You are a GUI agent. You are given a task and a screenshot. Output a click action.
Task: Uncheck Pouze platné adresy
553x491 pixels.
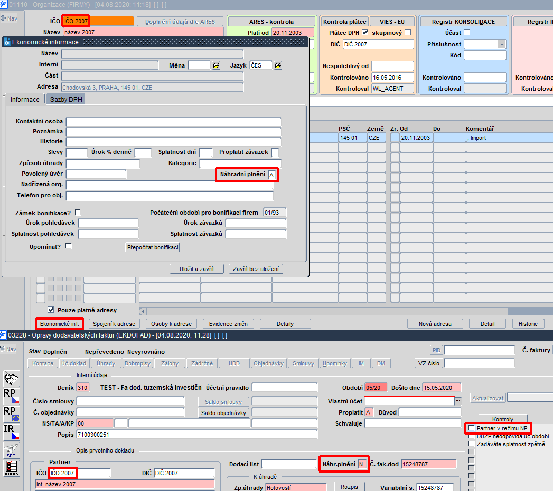click(51, 310)
